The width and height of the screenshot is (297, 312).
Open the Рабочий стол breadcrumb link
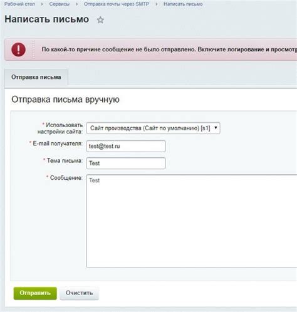pos(19,4)
